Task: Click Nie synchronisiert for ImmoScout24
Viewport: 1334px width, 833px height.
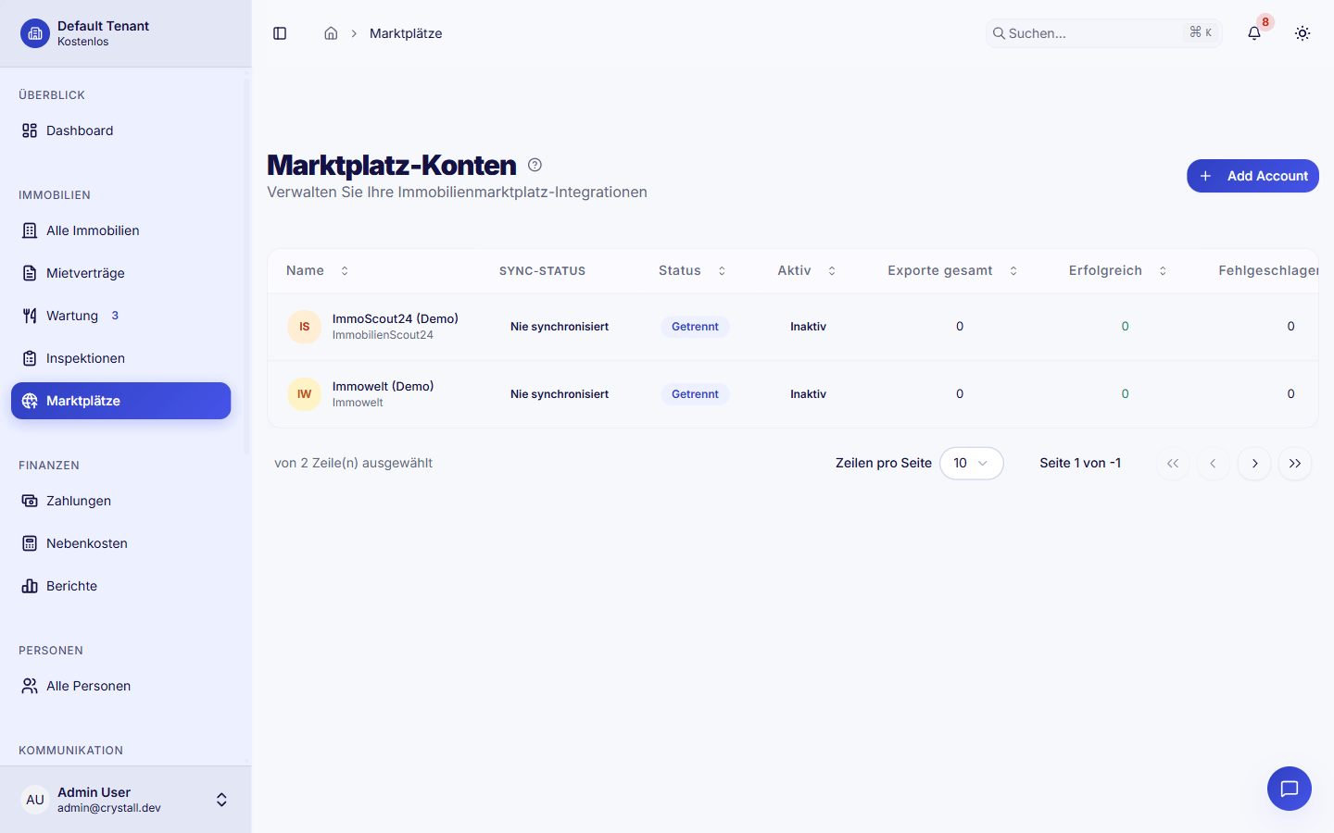Action: tap(560, 327)
